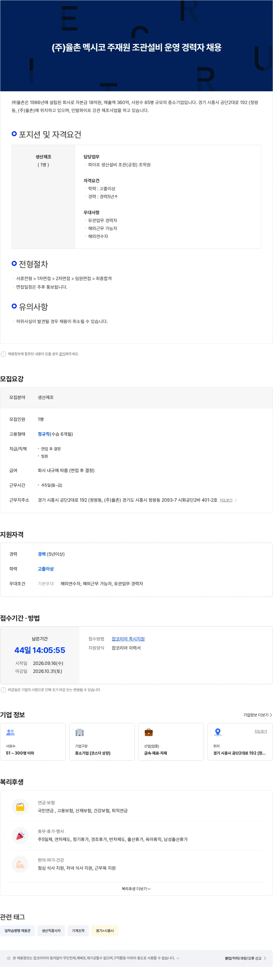This screenshot has height=967, width=273.
Task: Click the grey dot icon in footer notice
Action: pyautogui.click(x=9, y=958)
